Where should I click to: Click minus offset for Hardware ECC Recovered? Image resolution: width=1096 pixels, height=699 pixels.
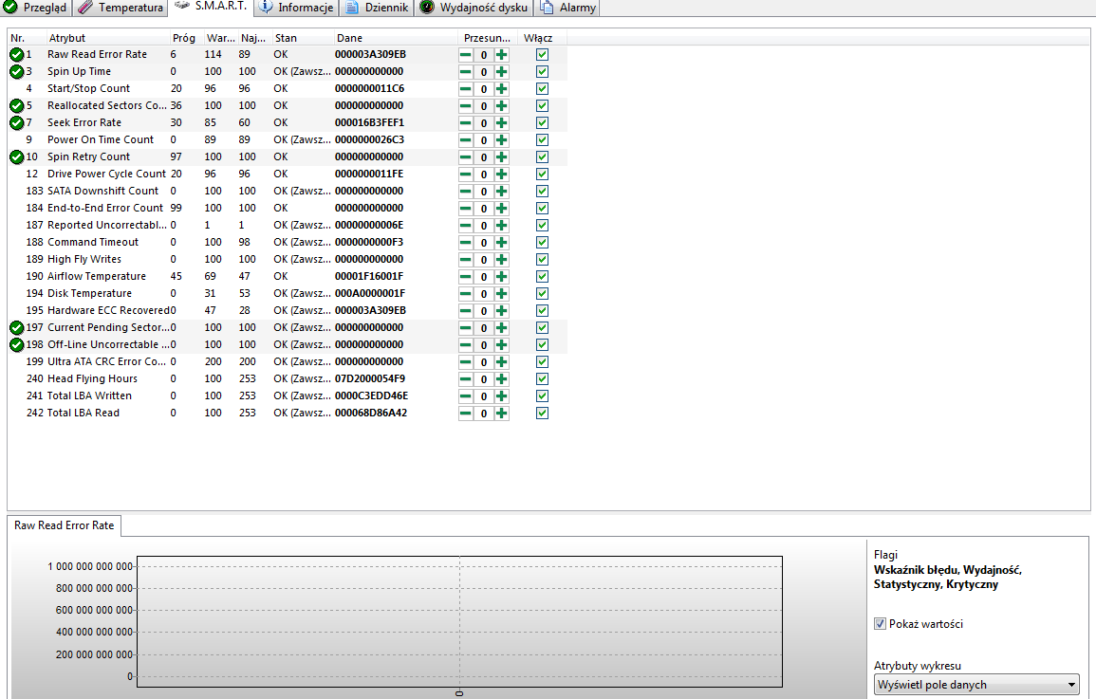(x=466, y=311)
